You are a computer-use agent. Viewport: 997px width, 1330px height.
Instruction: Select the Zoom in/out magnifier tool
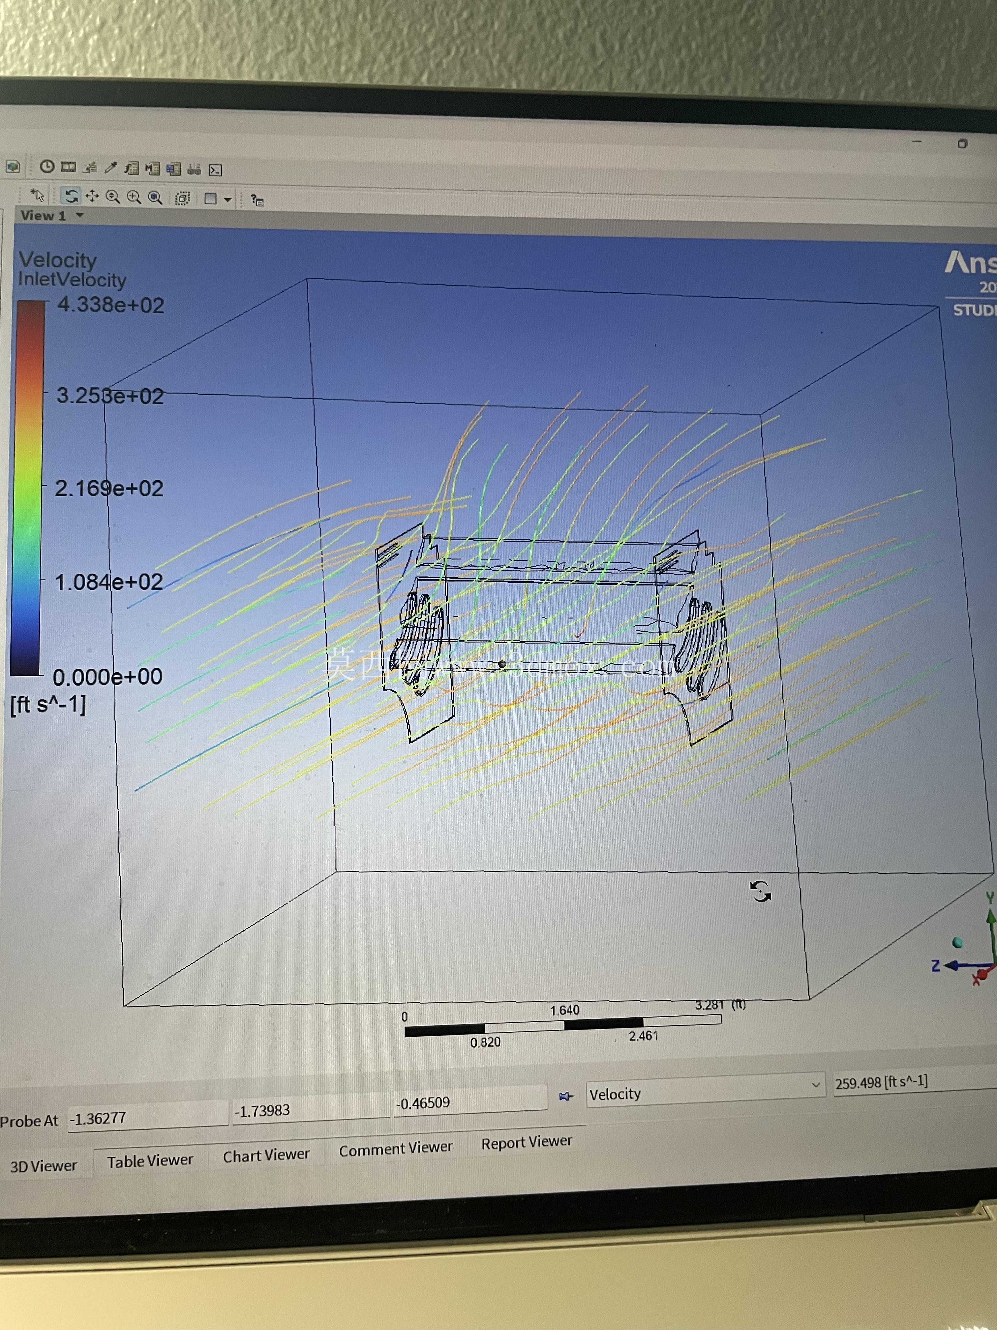pos(112,197)
